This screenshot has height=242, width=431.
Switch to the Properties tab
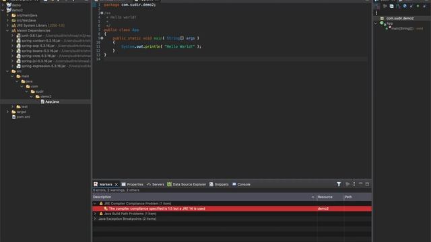click(133, 184)
